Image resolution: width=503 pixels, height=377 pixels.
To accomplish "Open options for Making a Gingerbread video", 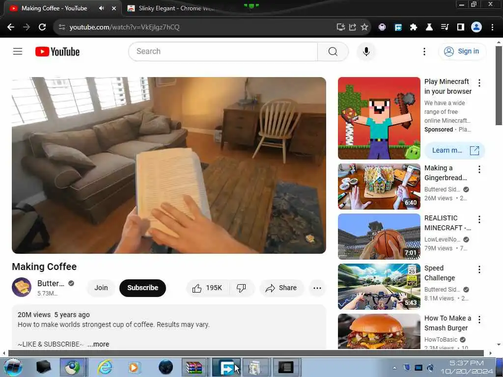I will pyautogui.click(x=479, y=169).
